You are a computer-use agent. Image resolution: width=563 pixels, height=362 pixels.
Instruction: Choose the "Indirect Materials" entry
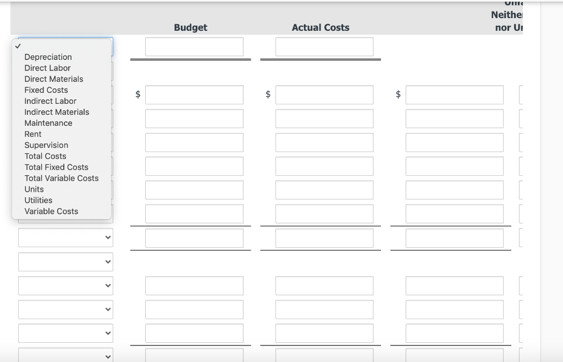57,112
